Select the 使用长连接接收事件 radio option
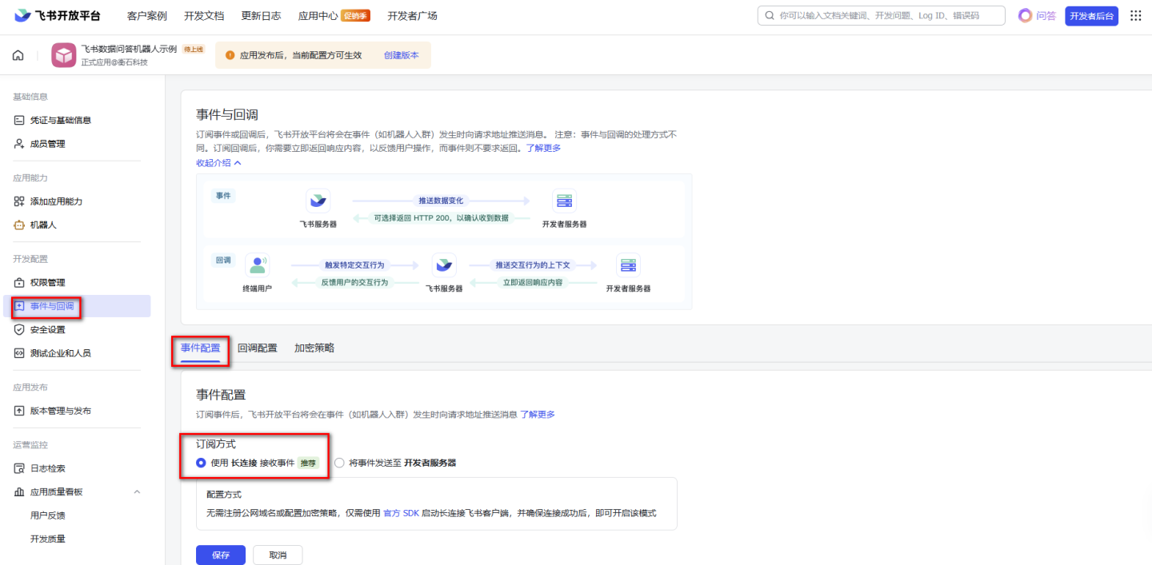Viewport: 1152px width, 565px height. tap(201, 462)
